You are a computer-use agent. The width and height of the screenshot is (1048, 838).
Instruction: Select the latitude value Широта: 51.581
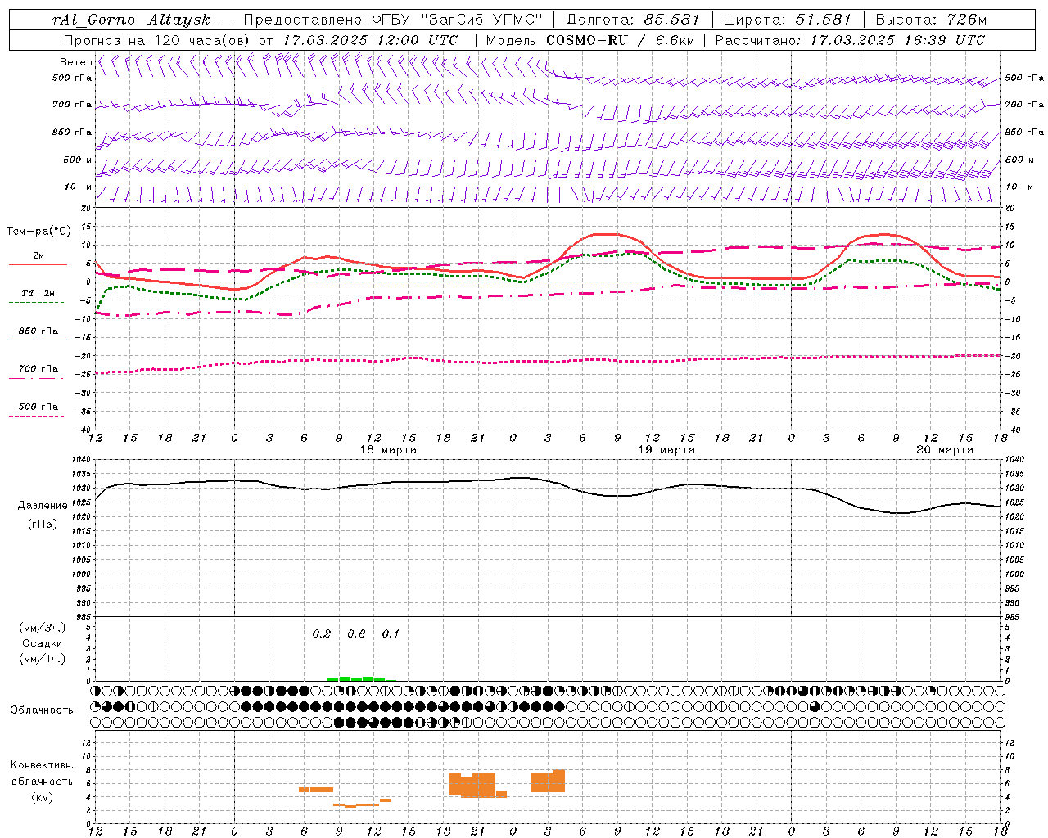pos(787,20)
